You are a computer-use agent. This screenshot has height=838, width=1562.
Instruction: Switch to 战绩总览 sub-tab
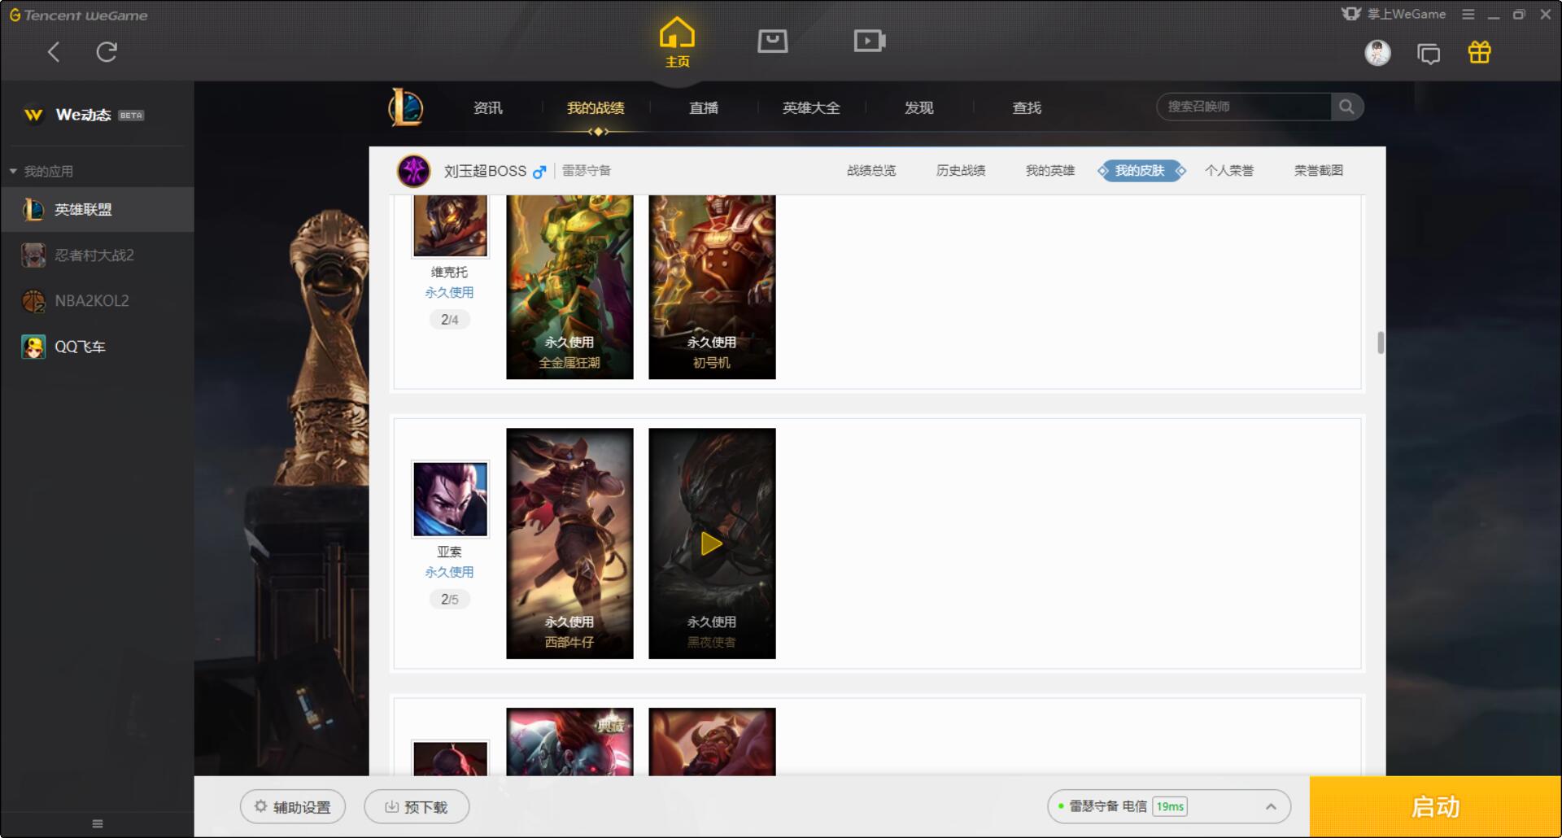[x=871, y=171]
